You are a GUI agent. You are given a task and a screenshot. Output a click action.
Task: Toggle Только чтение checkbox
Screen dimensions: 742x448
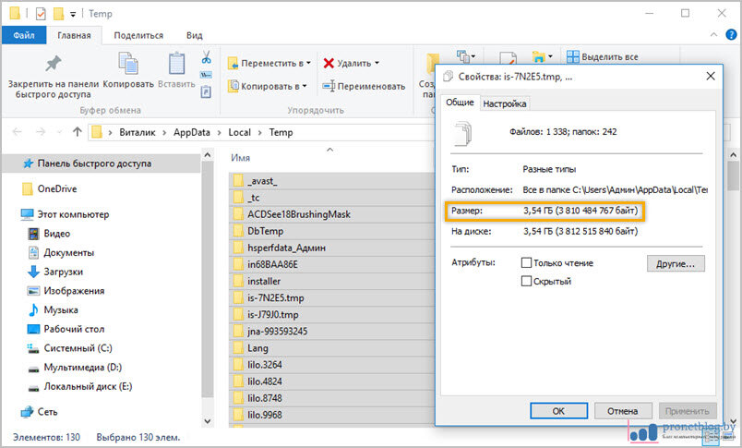coord(526,263)
